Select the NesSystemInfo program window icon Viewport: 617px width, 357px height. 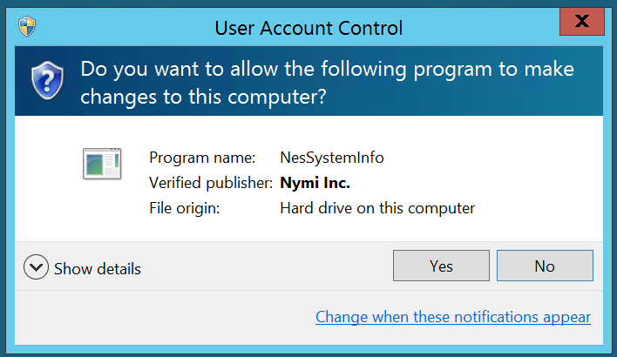click(101, 164)
